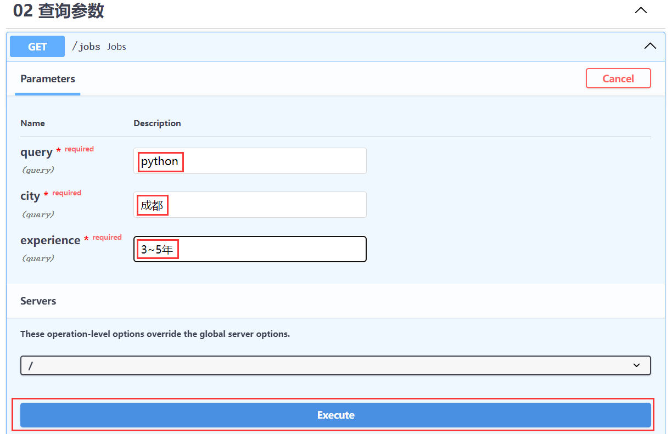
Task: Click the query parameter name label
Action: pos(36,152)
